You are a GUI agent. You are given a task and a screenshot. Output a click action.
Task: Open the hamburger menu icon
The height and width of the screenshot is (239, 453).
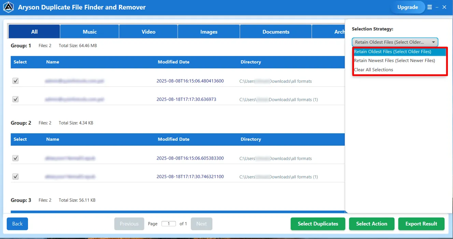pyautogui.click(x=429, y=7)
